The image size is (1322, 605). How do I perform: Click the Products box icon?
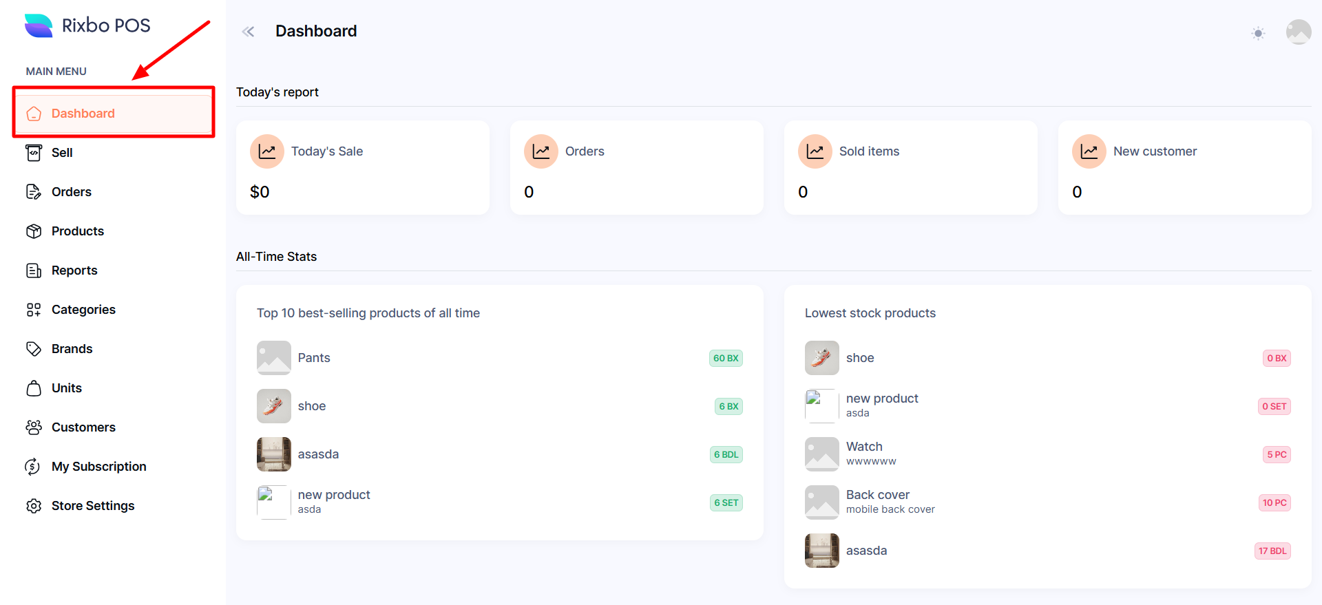pos(34,231)
